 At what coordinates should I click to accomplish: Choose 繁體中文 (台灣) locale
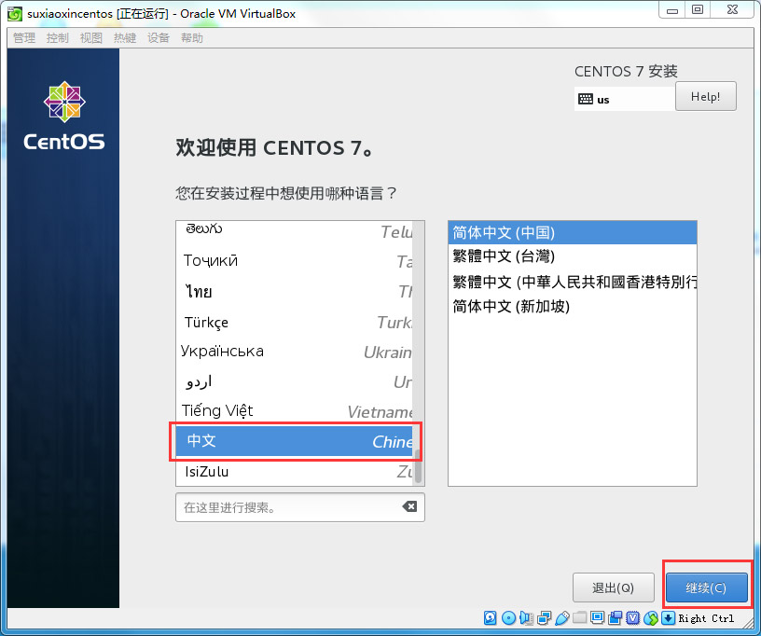pos(573,256)
